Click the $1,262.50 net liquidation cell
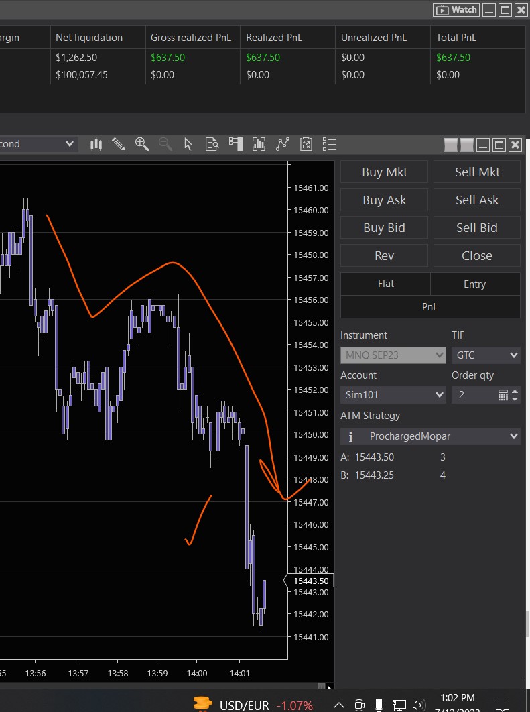 [x=76, y=58]
